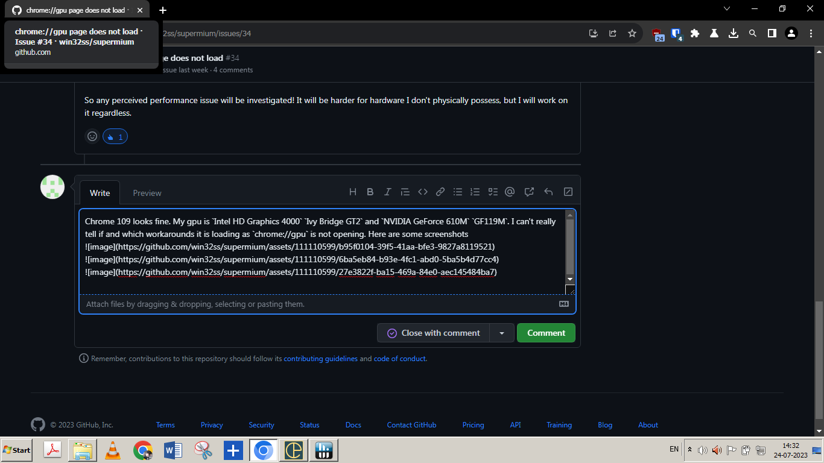Submit the comment with the Comment button

coord(545,332)
